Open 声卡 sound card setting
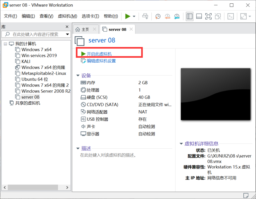 click(88, 127)
